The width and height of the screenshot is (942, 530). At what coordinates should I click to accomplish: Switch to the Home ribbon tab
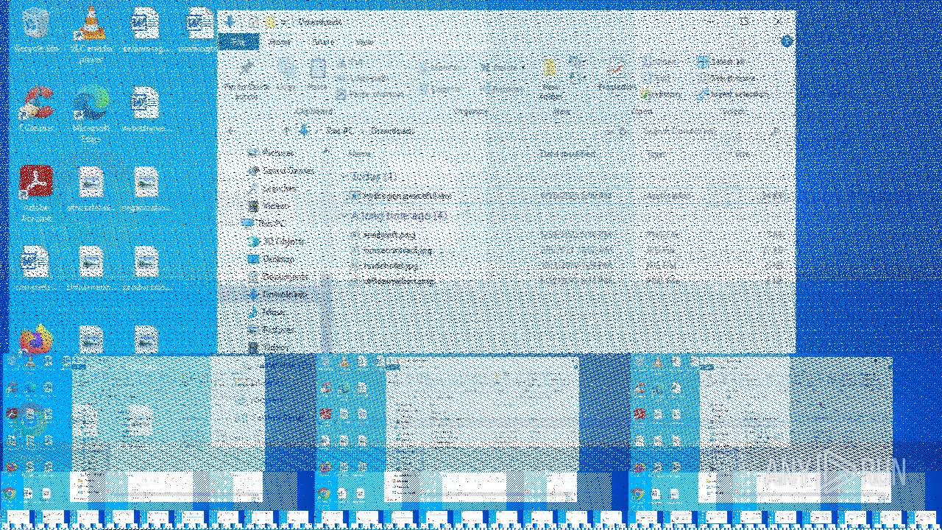tap(279, 42)
